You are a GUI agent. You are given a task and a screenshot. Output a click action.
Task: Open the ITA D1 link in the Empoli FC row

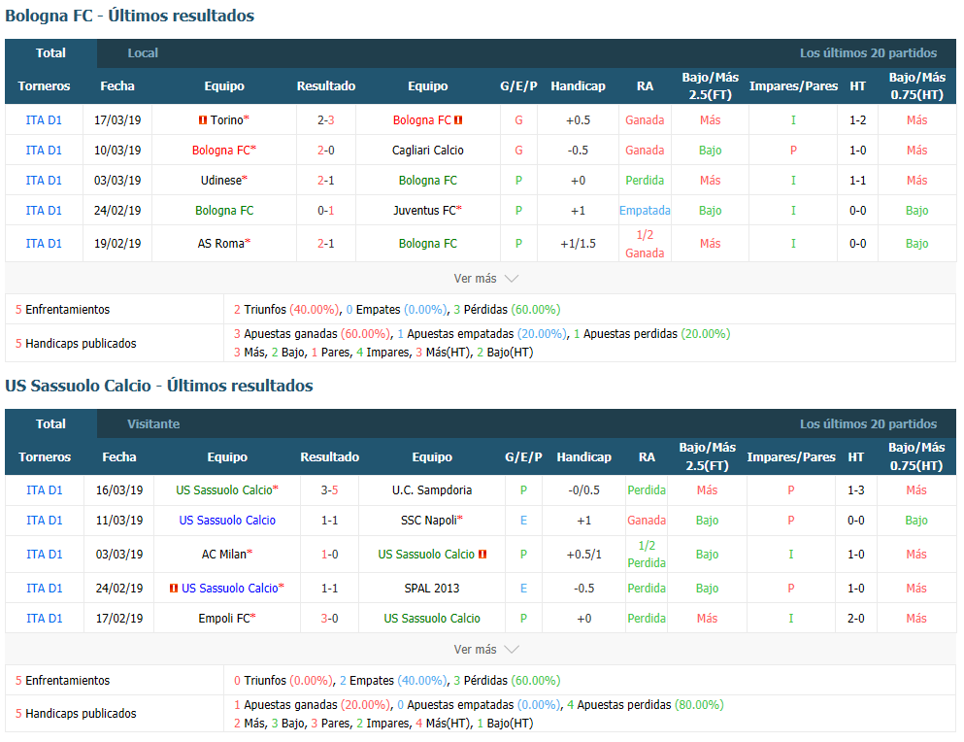pyautogui.click(x=45, y=619)
